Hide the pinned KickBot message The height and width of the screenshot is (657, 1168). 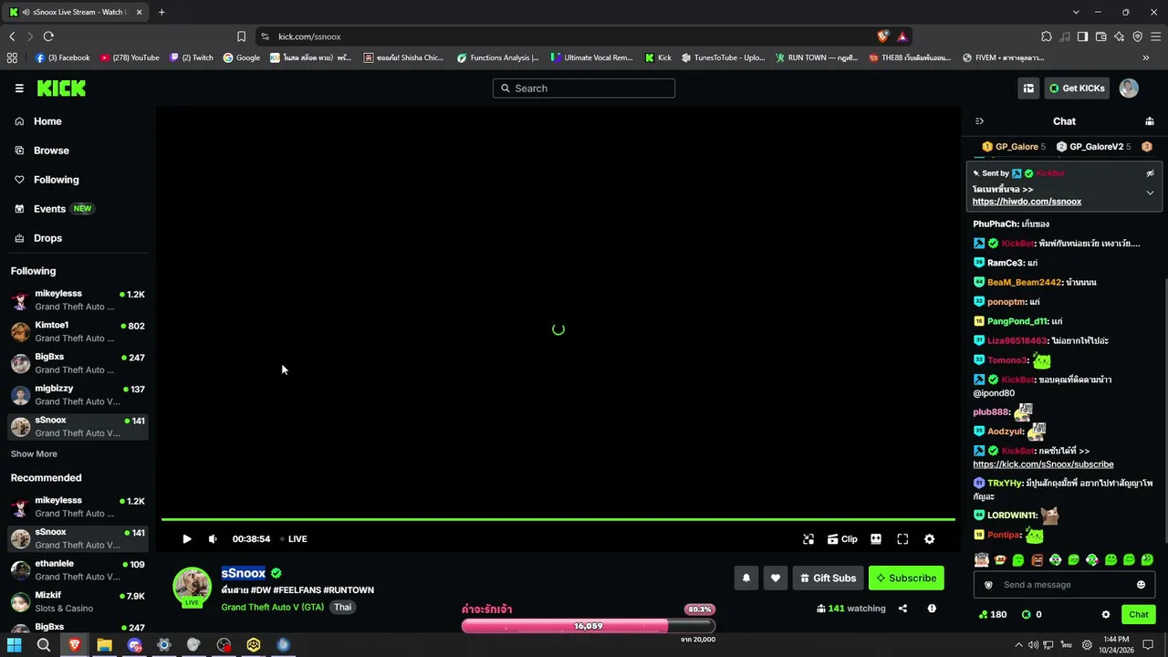pos(1150,173)
